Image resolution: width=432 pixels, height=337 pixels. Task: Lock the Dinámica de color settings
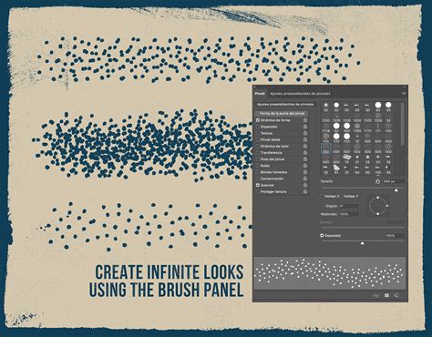coord(305,146)
